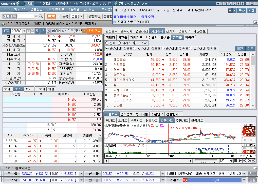Image resolution: width=258 pixels, height=184 pixels.
Task: Select 고가대비 하락률 radio option
Action: pos(191,49)
